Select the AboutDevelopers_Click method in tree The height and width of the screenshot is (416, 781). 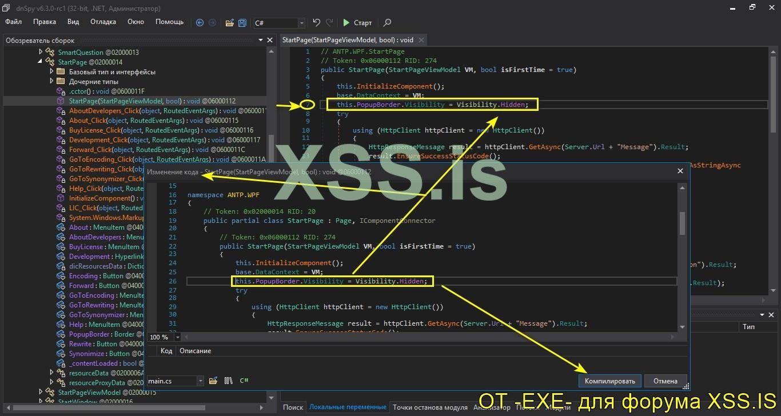click(168, 111)
